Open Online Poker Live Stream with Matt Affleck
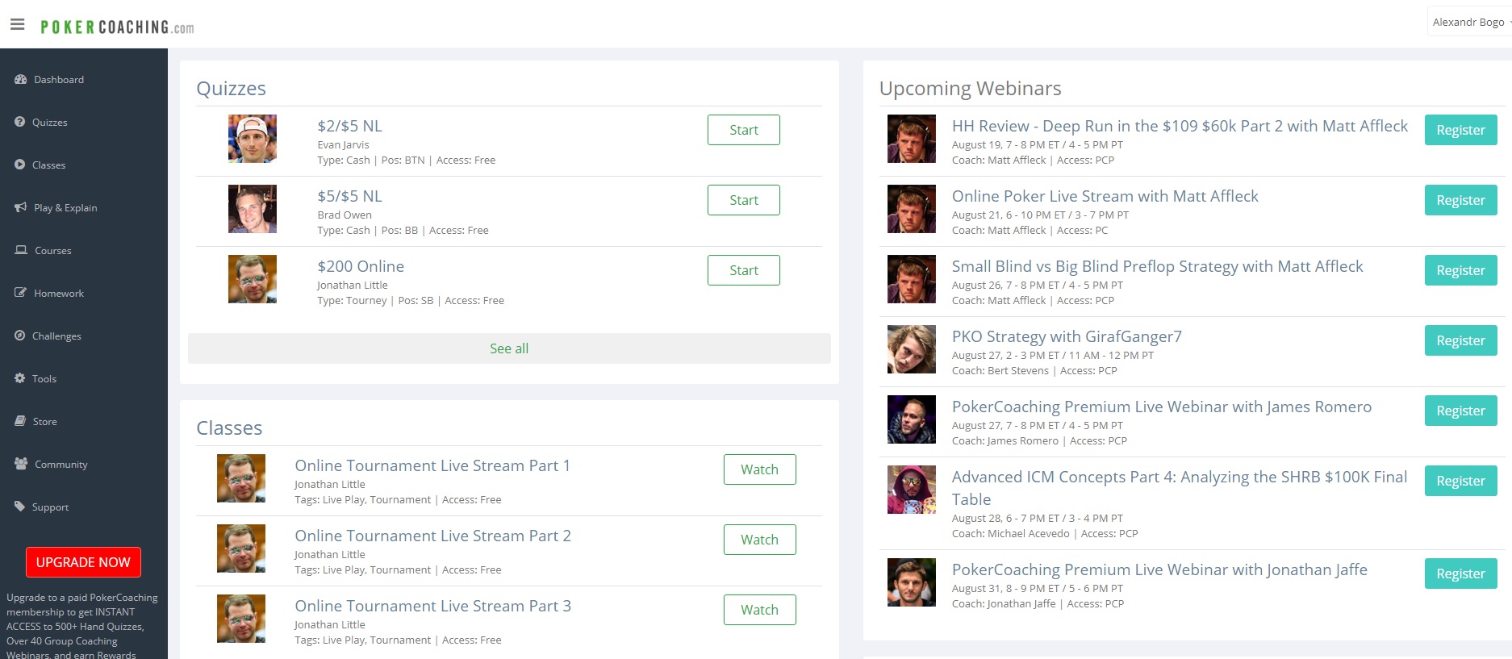Screen dimensions: 1512x659 coord(1105,196)
